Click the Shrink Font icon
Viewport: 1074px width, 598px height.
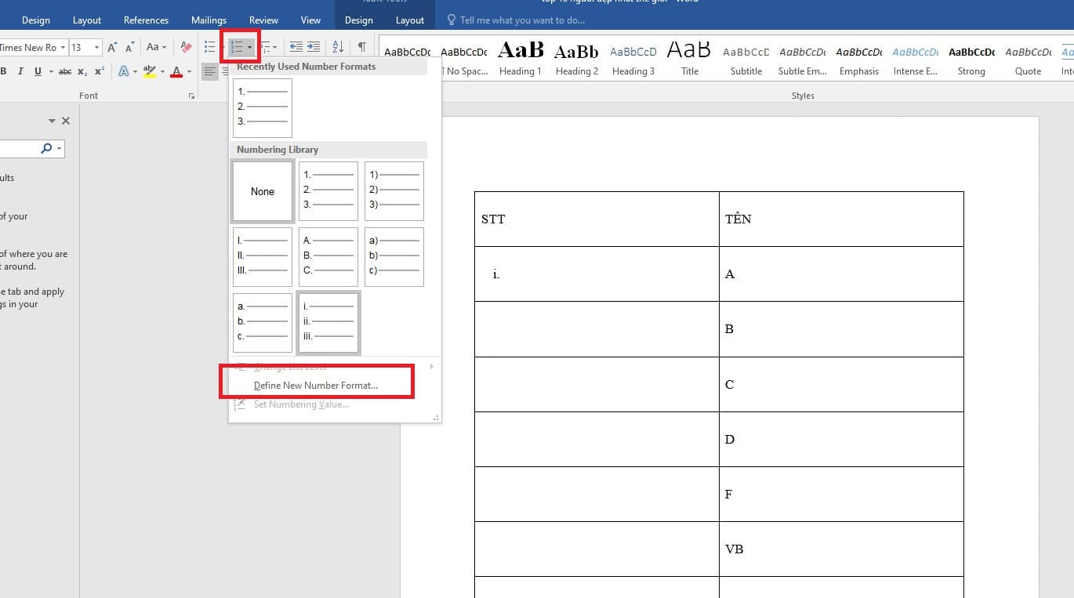click(130, 47)
